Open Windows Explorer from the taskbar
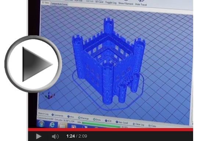 (x=63, y=126)
